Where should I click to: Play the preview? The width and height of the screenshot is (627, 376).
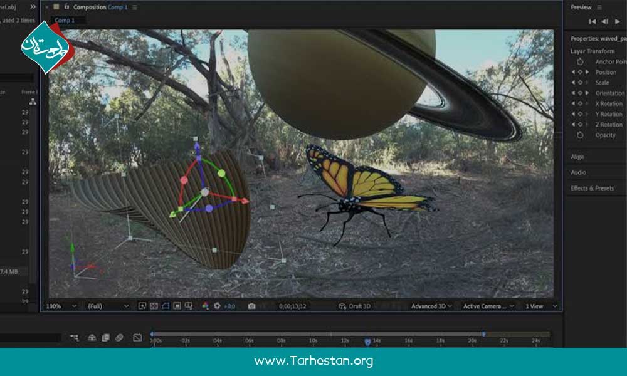click(x=618, y=21)
